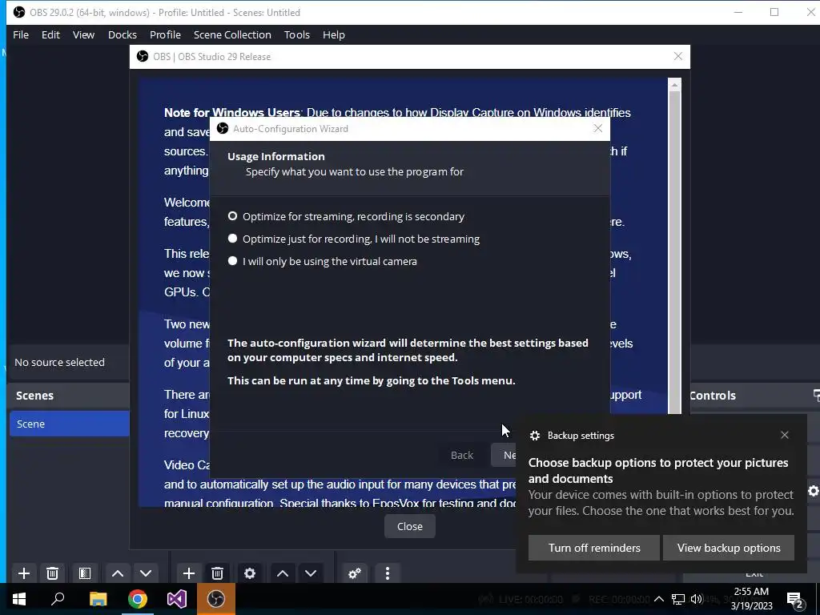Open the Tools menu
The image size is (820, 615).
pyautogui.click(x=297, y=34)
